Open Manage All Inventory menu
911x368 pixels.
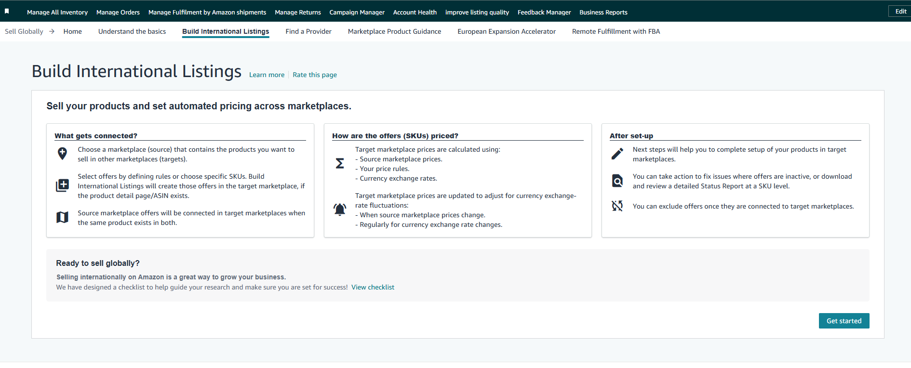click(57, 12)
